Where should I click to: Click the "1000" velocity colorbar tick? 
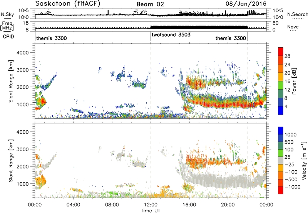click(x=291, y=135)
